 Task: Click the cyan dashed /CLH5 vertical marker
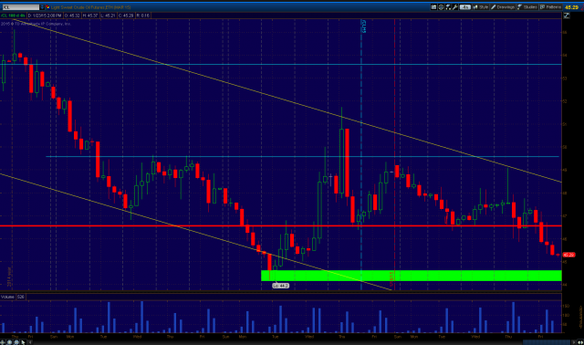click(x=361, y=154)
